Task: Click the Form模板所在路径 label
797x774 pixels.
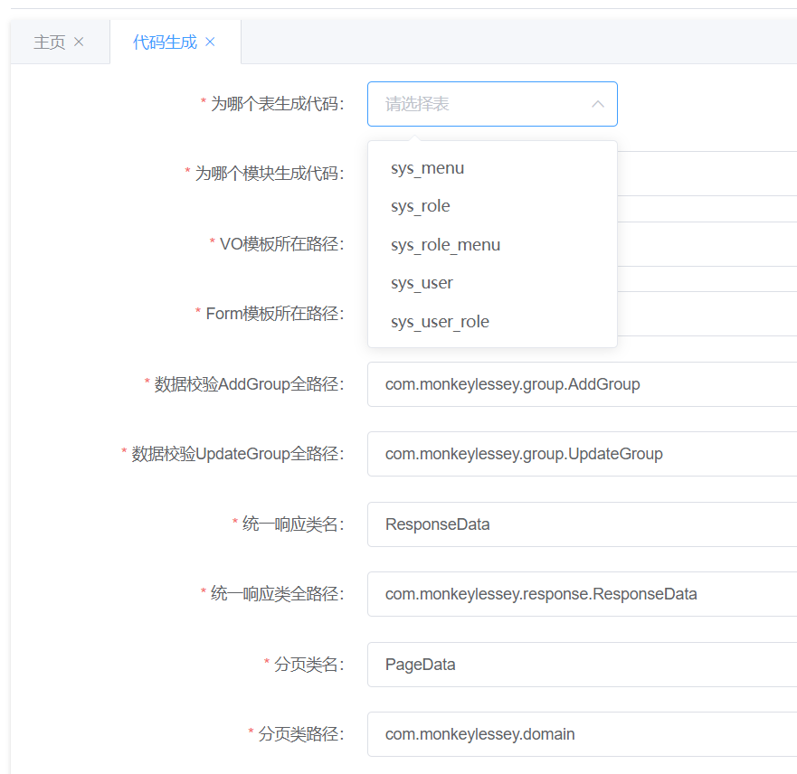Action: click(274, 314)
